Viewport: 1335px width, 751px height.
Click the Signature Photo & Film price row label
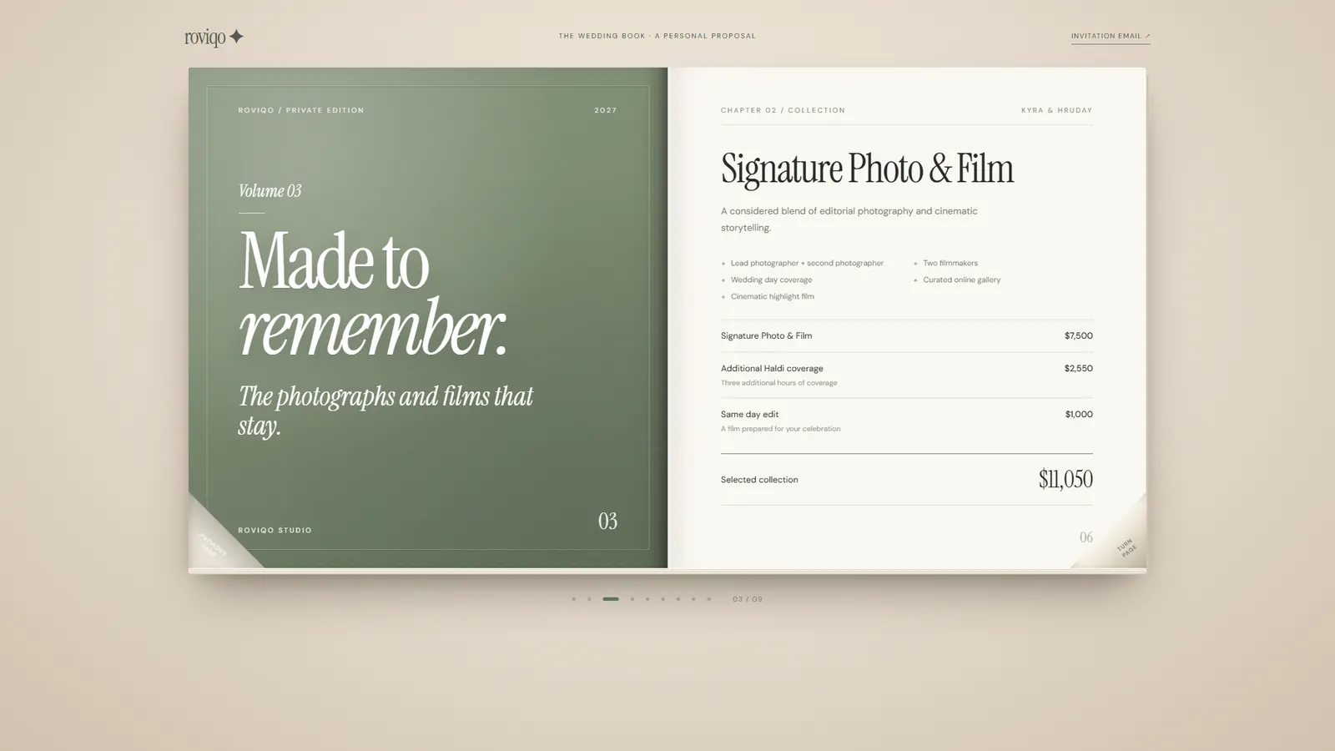[767, 335]
